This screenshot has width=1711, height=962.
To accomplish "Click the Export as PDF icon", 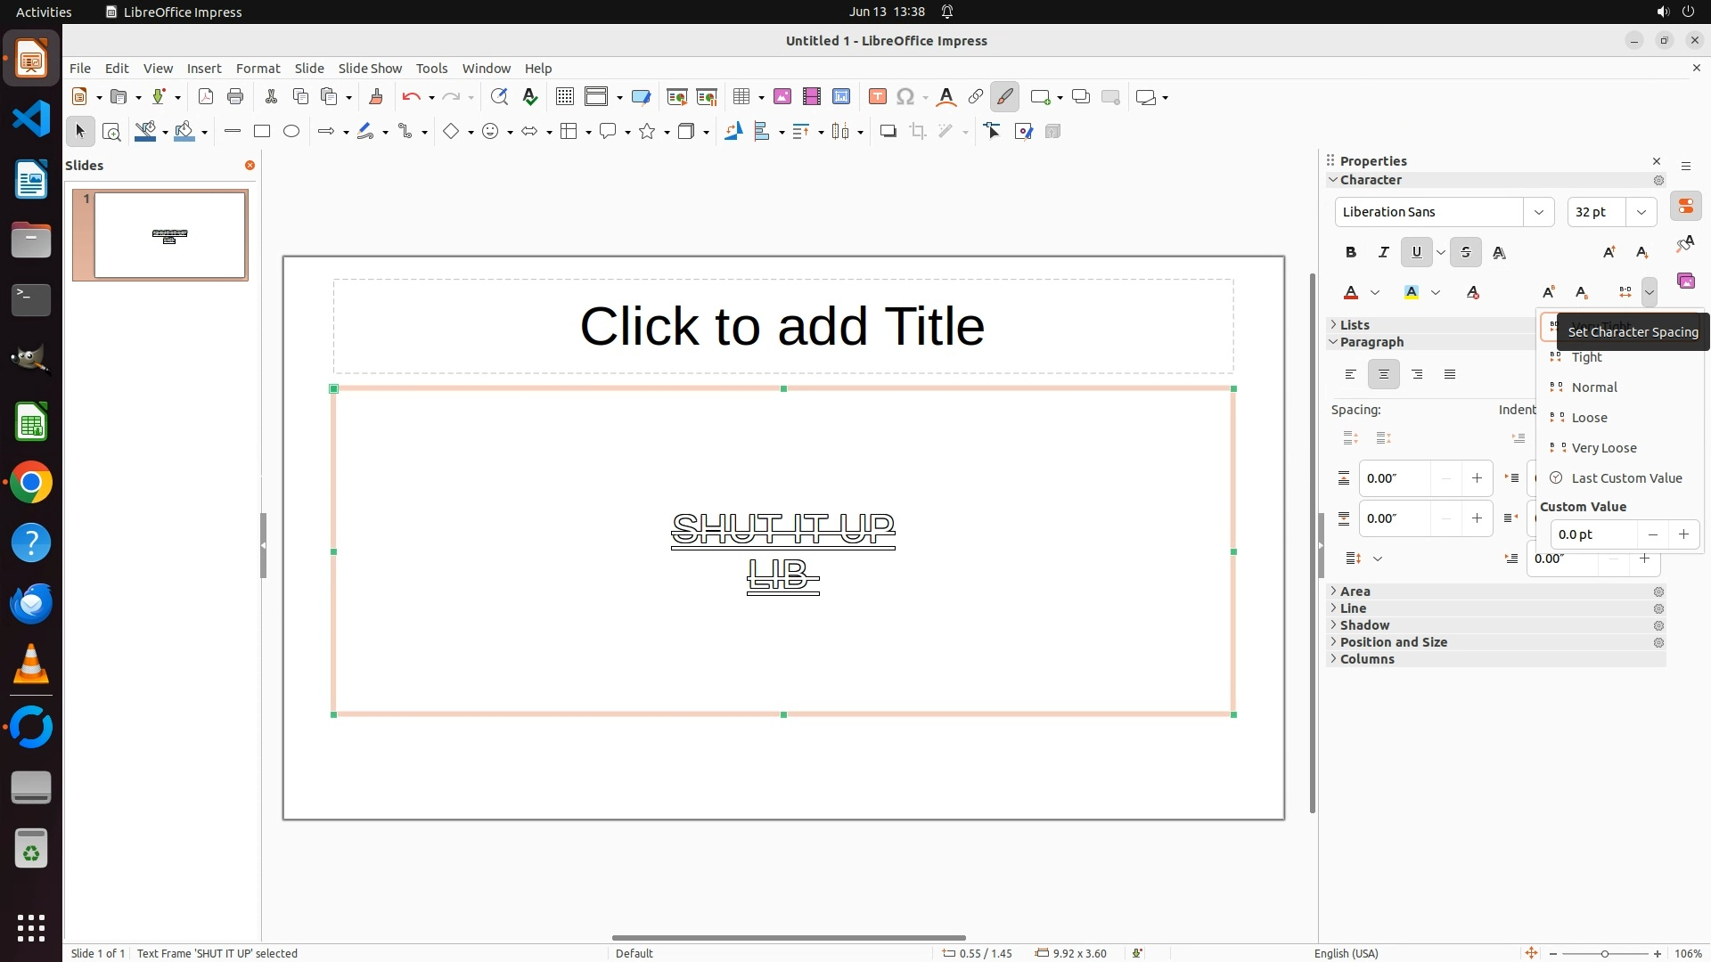I will click(206, 97).
